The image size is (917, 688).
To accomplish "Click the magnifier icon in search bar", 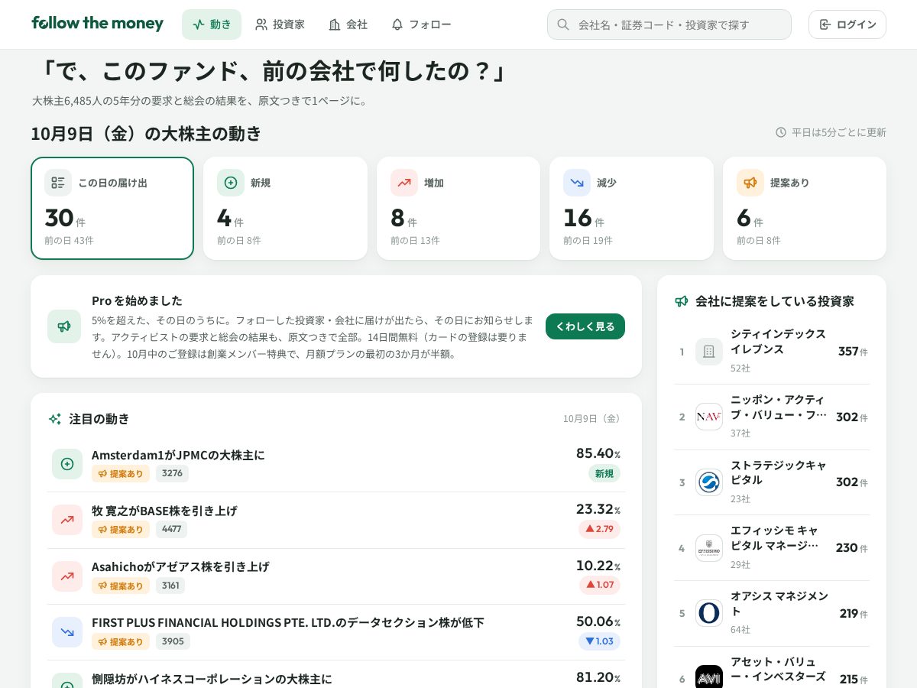I will [x=563, y=24].
